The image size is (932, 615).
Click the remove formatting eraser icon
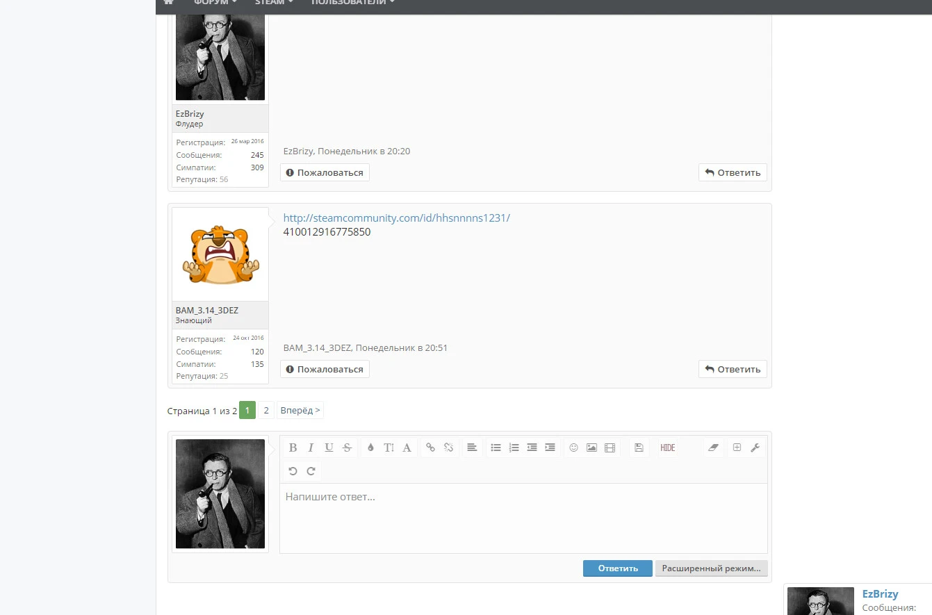click(714, 448)
